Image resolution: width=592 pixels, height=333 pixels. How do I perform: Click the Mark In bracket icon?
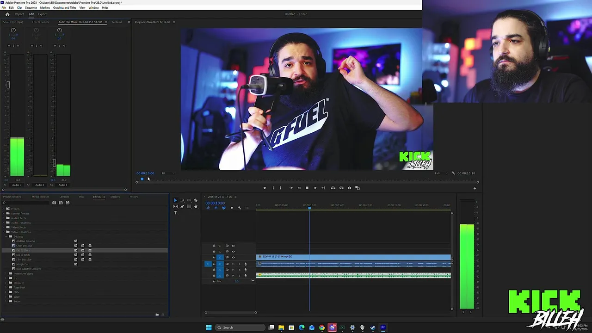273,188
